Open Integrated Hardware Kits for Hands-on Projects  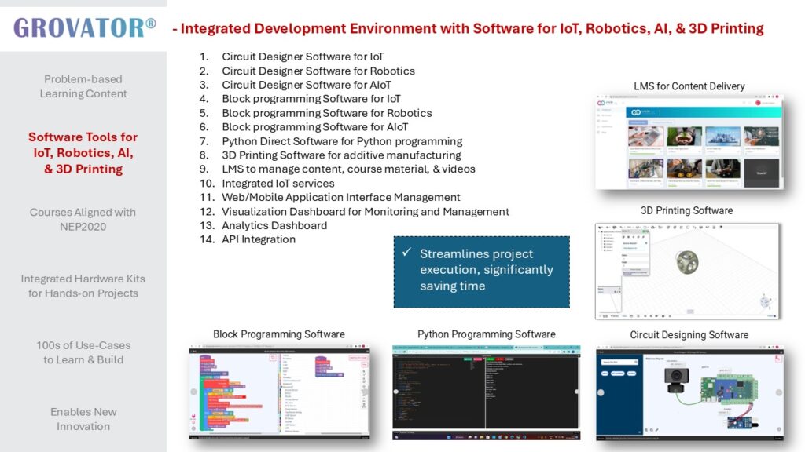[x=83, y=286]
